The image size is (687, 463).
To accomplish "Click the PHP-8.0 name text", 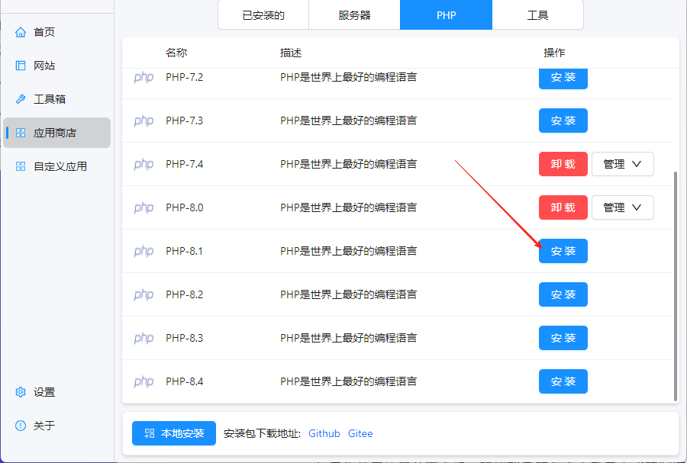I will coord(185,207).
